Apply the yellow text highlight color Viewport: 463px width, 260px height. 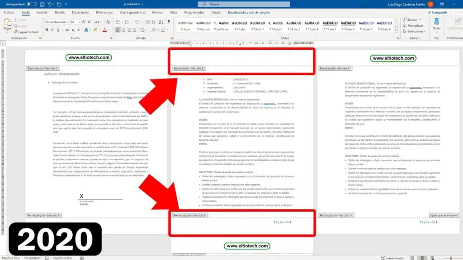95,30
